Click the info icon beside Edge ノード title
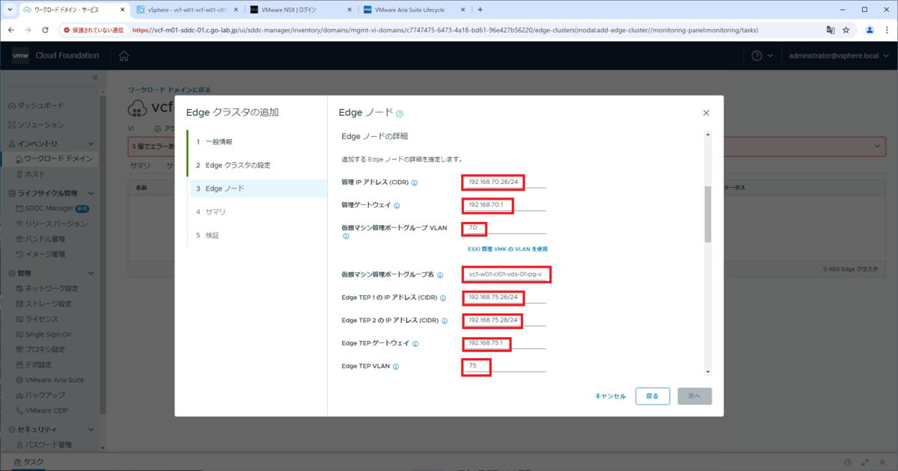The height and width of the screenshot is (471, 898). click(x=400, y=114)
